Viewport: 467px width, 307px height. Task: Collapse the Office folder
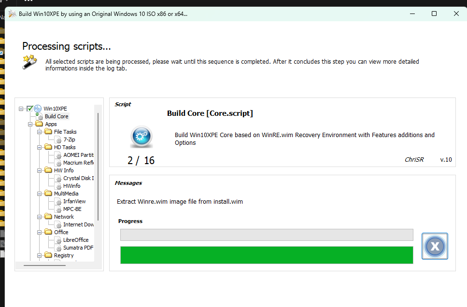pos(39,232)
